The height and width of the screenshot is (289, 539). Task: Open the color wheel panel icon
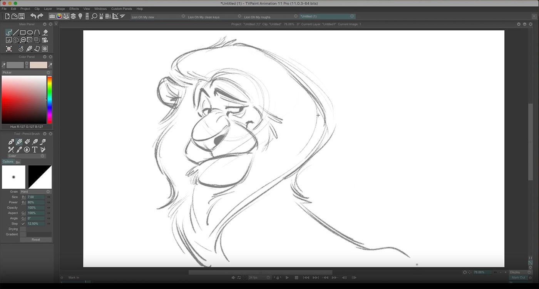point(59,16)
